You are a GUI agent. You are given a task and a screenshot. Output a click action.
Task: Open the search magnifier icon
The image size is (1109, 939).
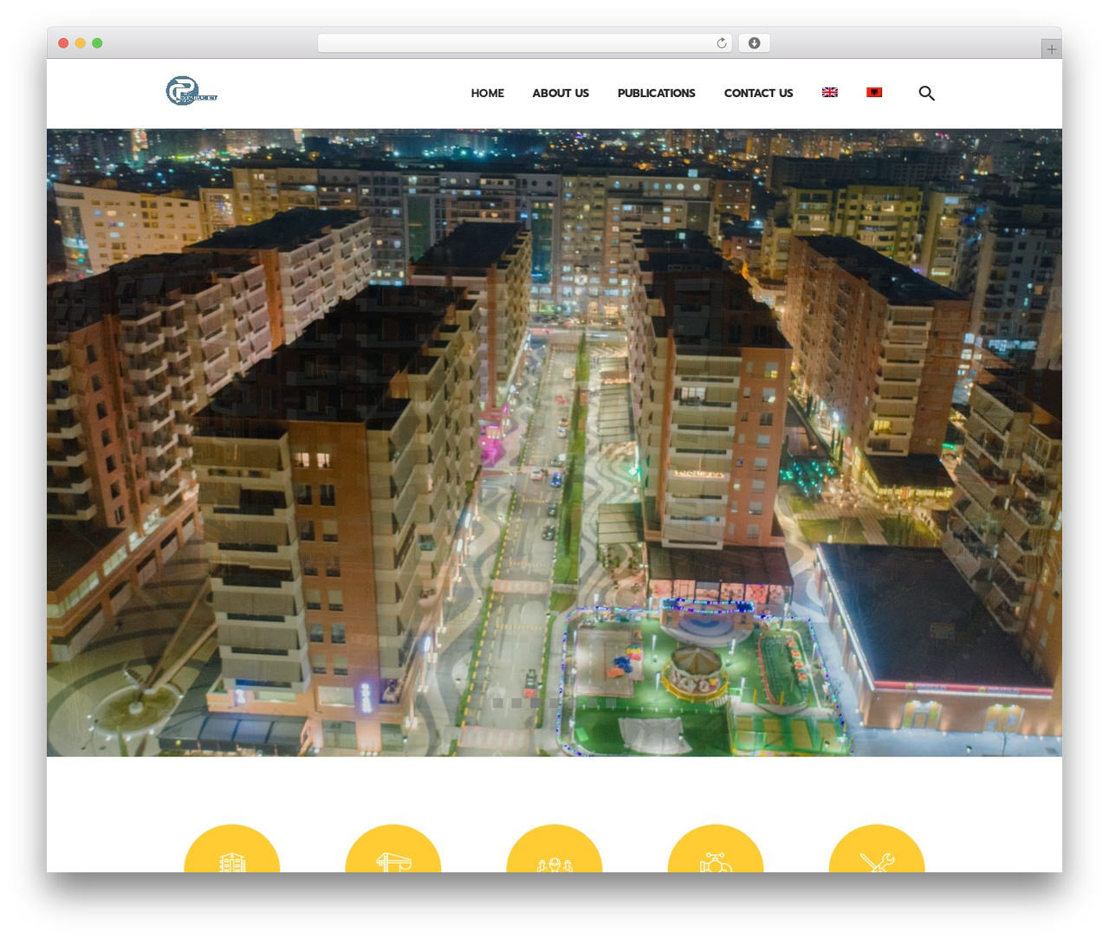[x=926, y=93]
